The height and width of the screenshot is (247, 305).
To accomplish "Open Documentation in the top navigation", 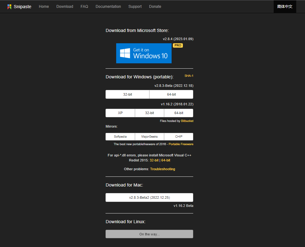I will [x=108, y=7].
